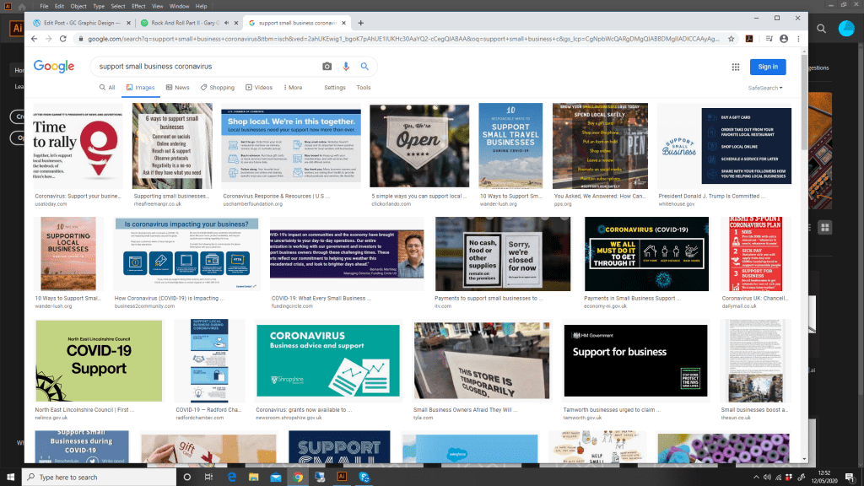Screen dimensions: 864x486
Task: Open the Google apps grid
Action: pyautogui.click(x=735, y=67)
